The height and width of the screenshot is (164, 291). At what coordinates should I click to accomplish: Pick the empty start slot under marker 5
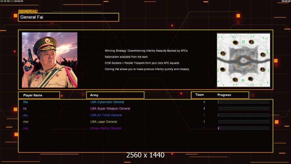coord(222,69)
